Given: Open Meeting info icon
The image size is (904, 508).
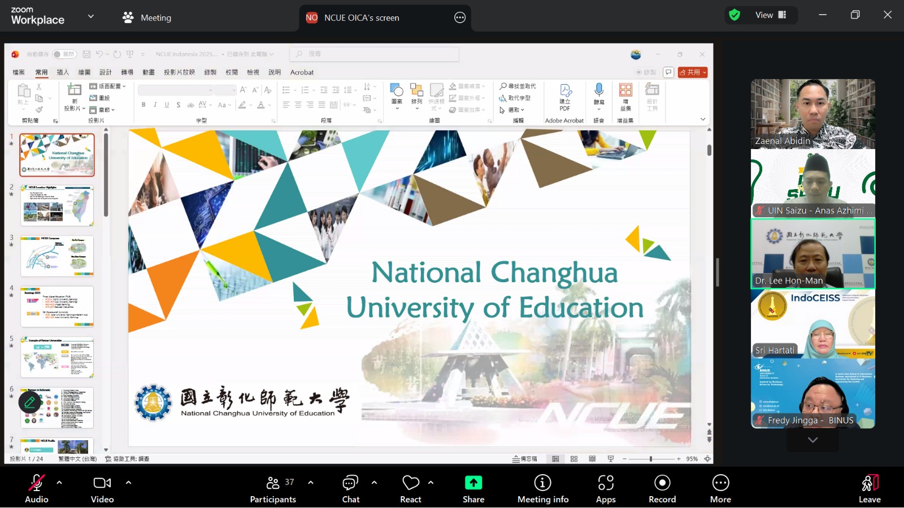Looking at the screenshot, I should pos(543,483).
